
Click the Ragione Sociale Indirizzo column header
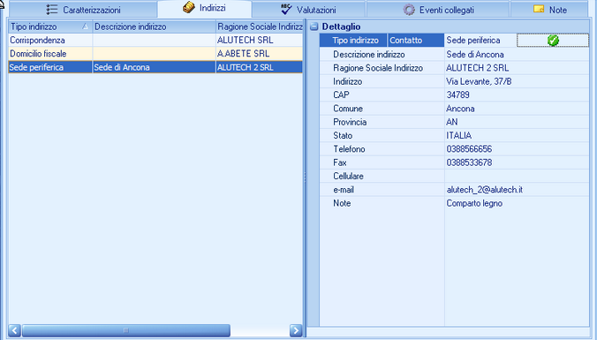click(260, 26)
